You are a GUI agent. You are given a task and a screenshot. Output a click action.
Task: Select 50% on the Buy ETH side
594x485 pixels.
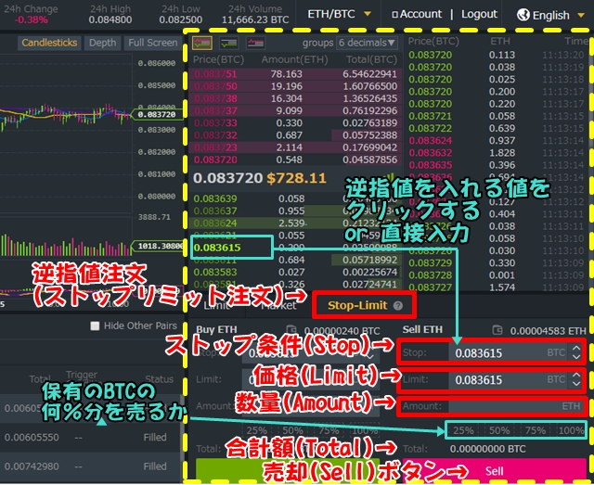click(292, 430)
